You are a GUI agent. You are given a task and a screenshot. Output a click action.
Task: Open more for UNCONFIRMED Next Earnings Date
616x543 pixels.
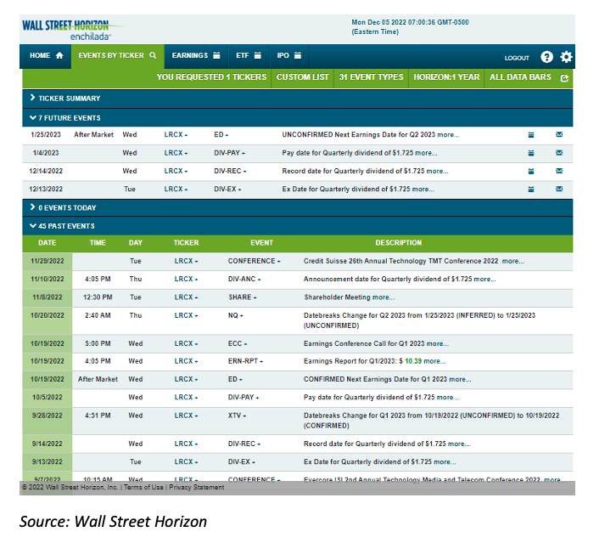click(x=448, y=134)
